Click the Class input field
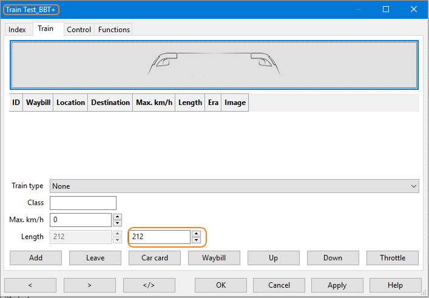Image resolution: width=429 pixels, height=298 pixels. click(83, 203)
